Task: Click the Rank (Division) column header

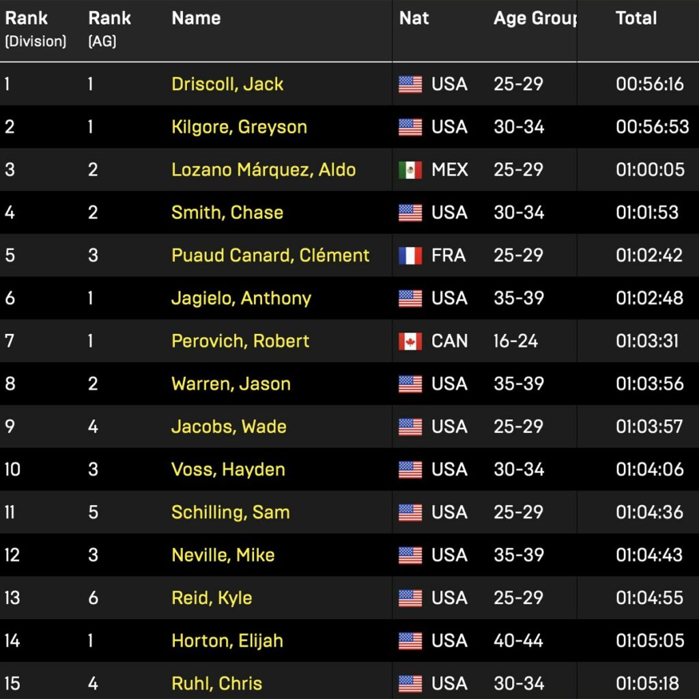Action: tap(35, 29)
